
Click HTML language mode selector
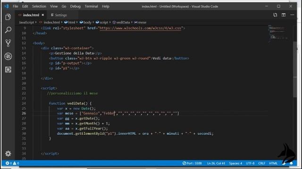[x=273, y=163]
